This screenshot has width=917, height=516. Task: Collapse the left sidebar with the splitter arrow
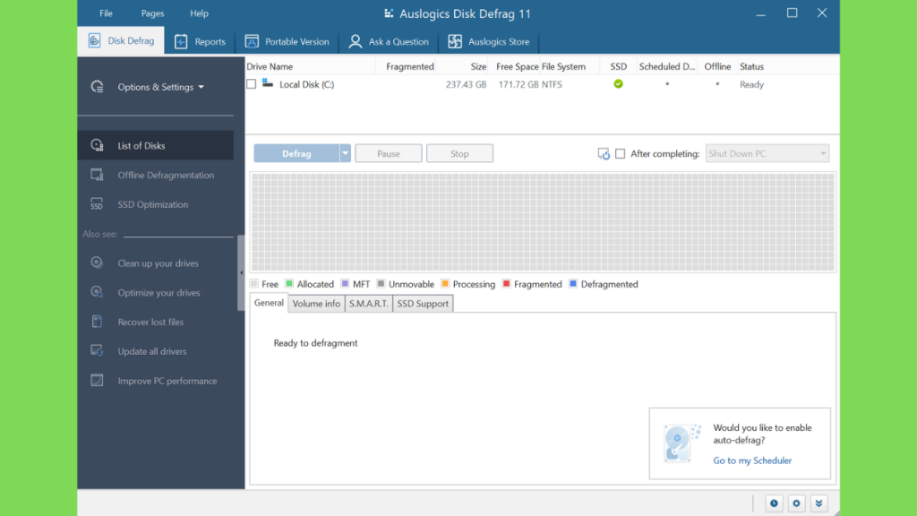pyautogui.click(x=241, y=272)
